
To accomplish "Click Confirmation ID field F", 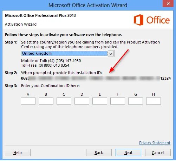I will click(x=118, y=101).
